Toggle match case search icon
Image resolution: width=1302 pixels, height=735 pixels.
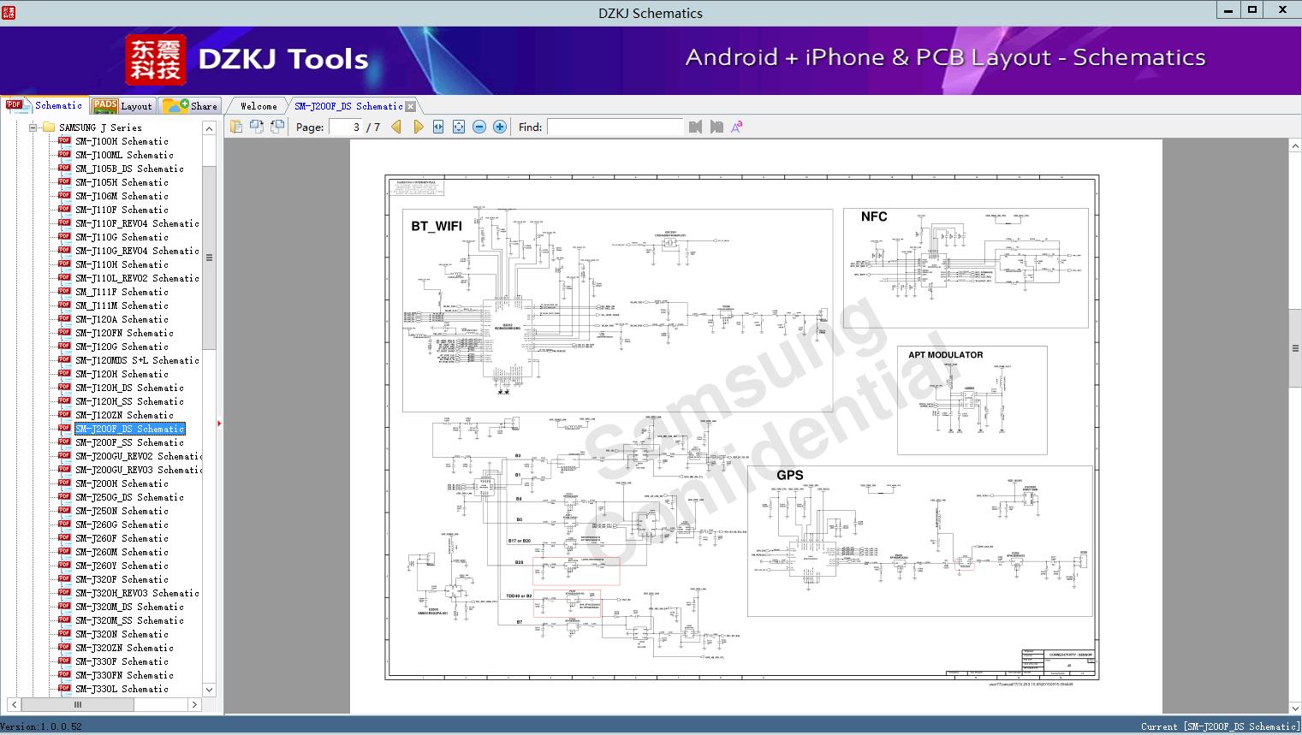point(736,127)
